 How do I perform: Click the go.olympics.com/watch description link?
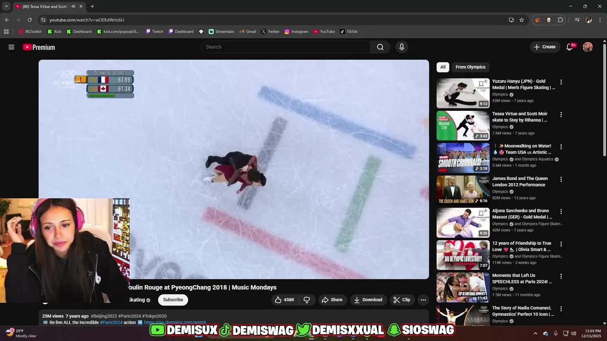175,323
